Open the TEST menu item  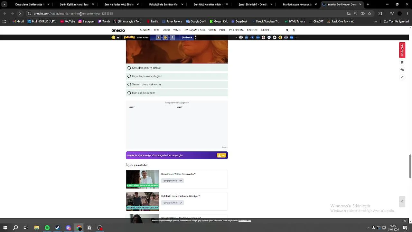coord(156,30)
